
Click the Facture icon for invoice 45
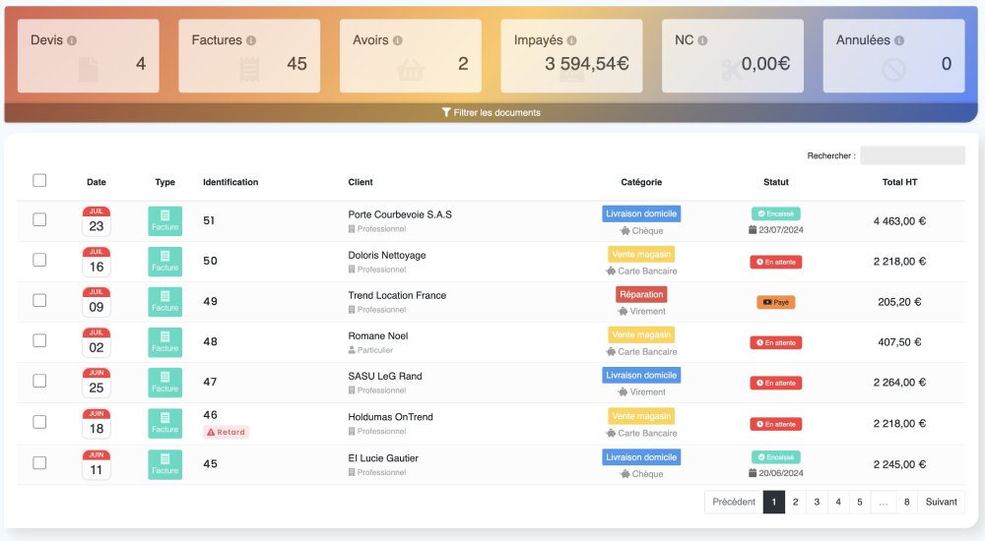point(165,464)
